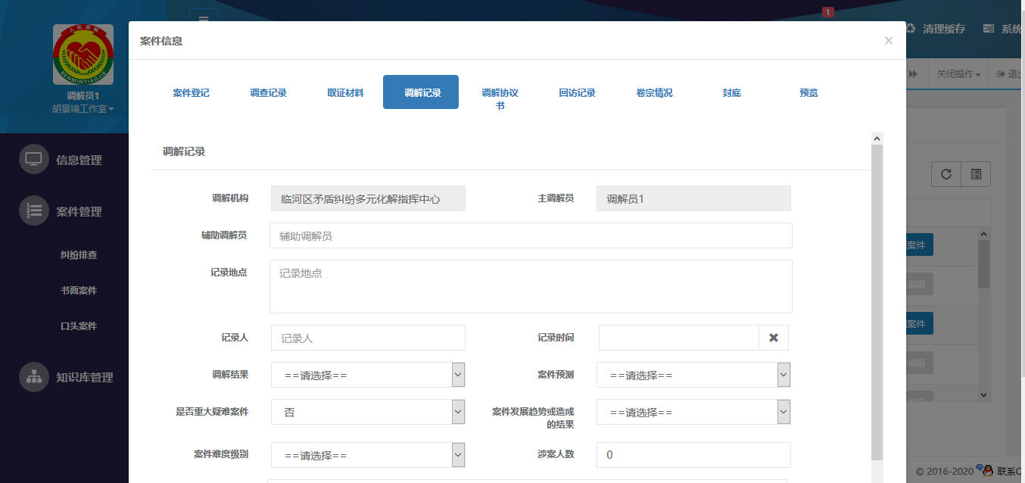Click the document list icon beside refresh

tap(976, 173)
